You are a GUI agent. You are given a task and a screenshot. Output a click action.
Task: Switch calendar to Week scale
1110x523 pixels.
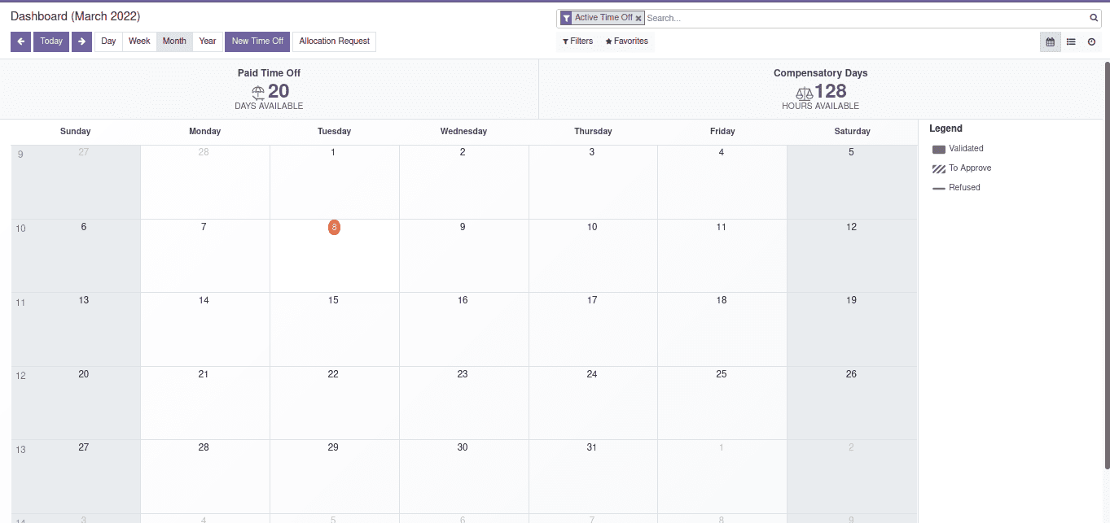(x=139, y=41)
